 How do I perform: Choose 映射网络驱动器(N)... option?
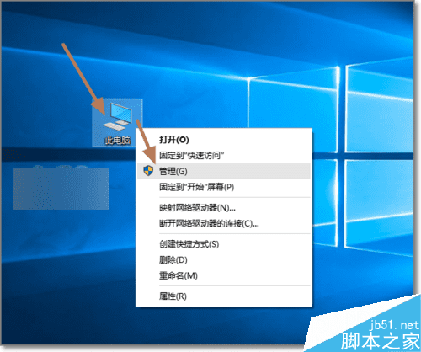(x=224, y=208)
